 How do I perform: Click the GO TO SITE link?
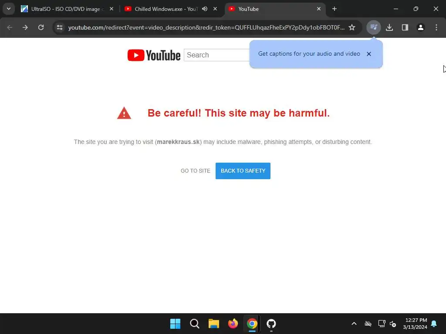[x=196, y=170]
